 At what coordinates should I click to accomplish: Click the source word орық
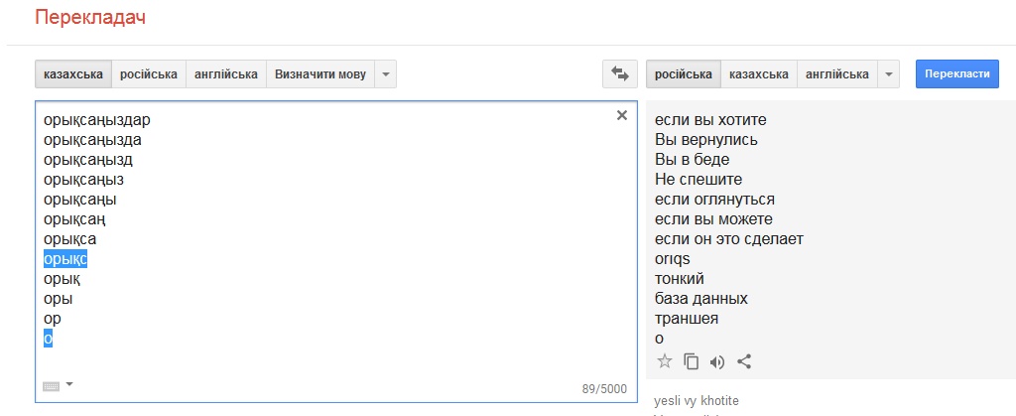coord(63,279)
